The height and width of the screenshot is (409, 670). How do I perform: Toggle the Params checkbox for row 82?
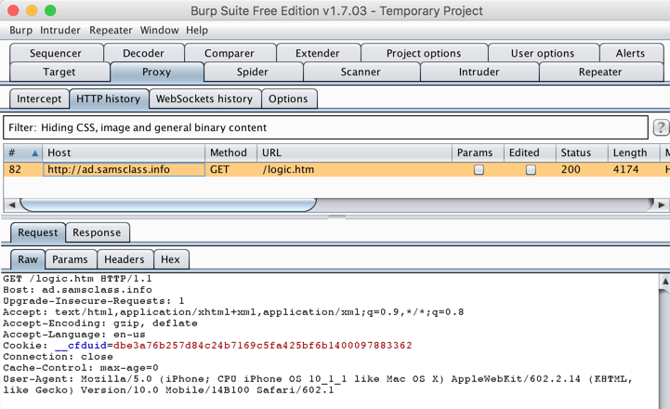[x=479, y=170]
